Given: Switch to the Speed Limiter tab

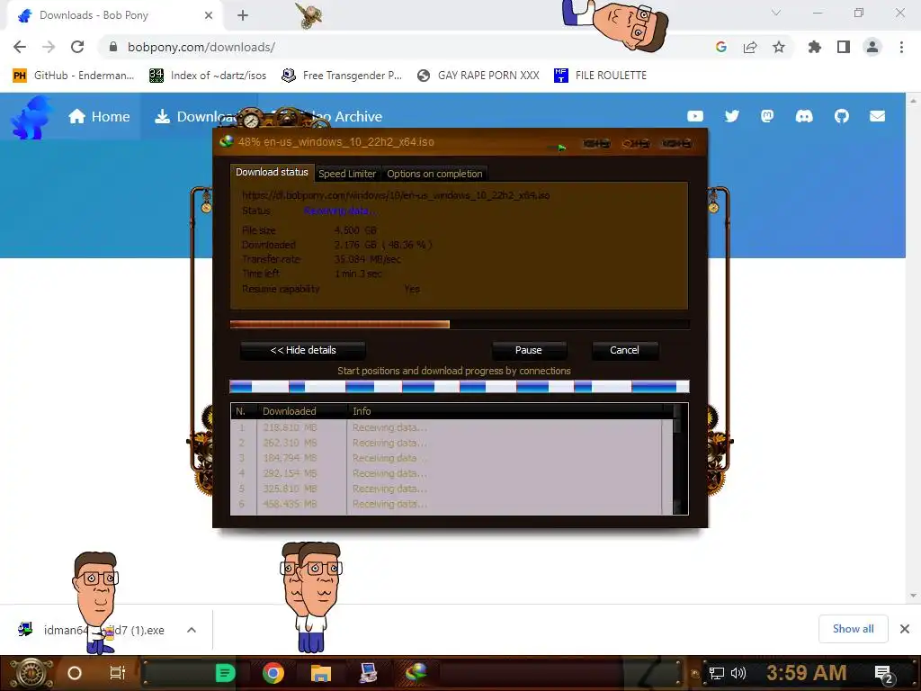Looking at the screenshot, I should point(347,174).
